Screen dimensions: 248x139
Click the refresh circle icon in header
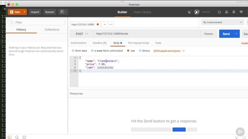click(x=219, y=12)
